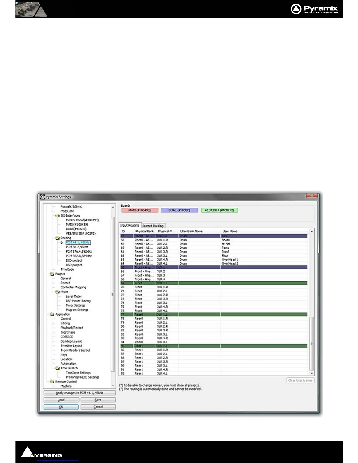Open Formats & Sync settings

[x=71, y=206]
